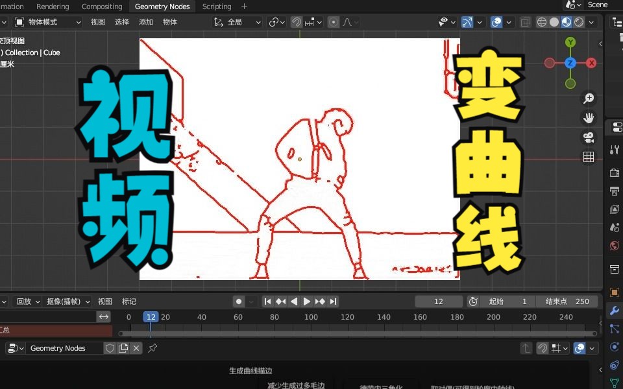The image size is (623, 389).
Task: Open the 视图 menu in viewport header
Action: click(x=98, y=22)
